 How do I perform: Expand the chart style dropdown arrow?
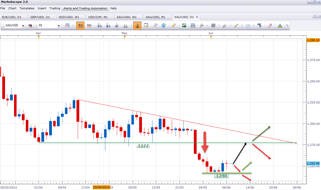[x=73, y=26]
